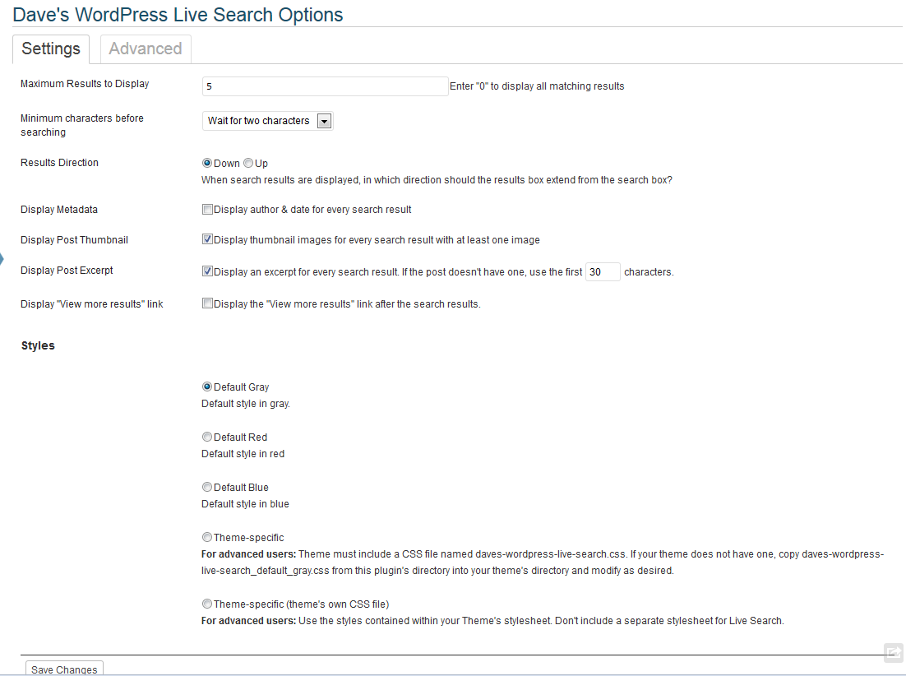Click 'Enter "0" to display all matching results'
The width and height of the screenshot is (906, 676).
(537, 86)
